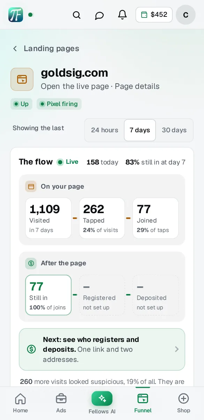Expand the Next banner chevron
204x420 pixels.
177,349
